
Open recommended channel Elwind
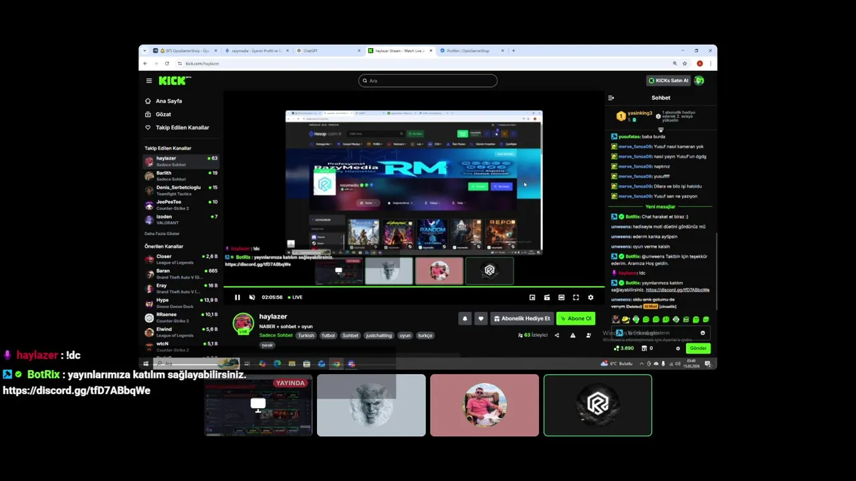click(x=181, y=332)
